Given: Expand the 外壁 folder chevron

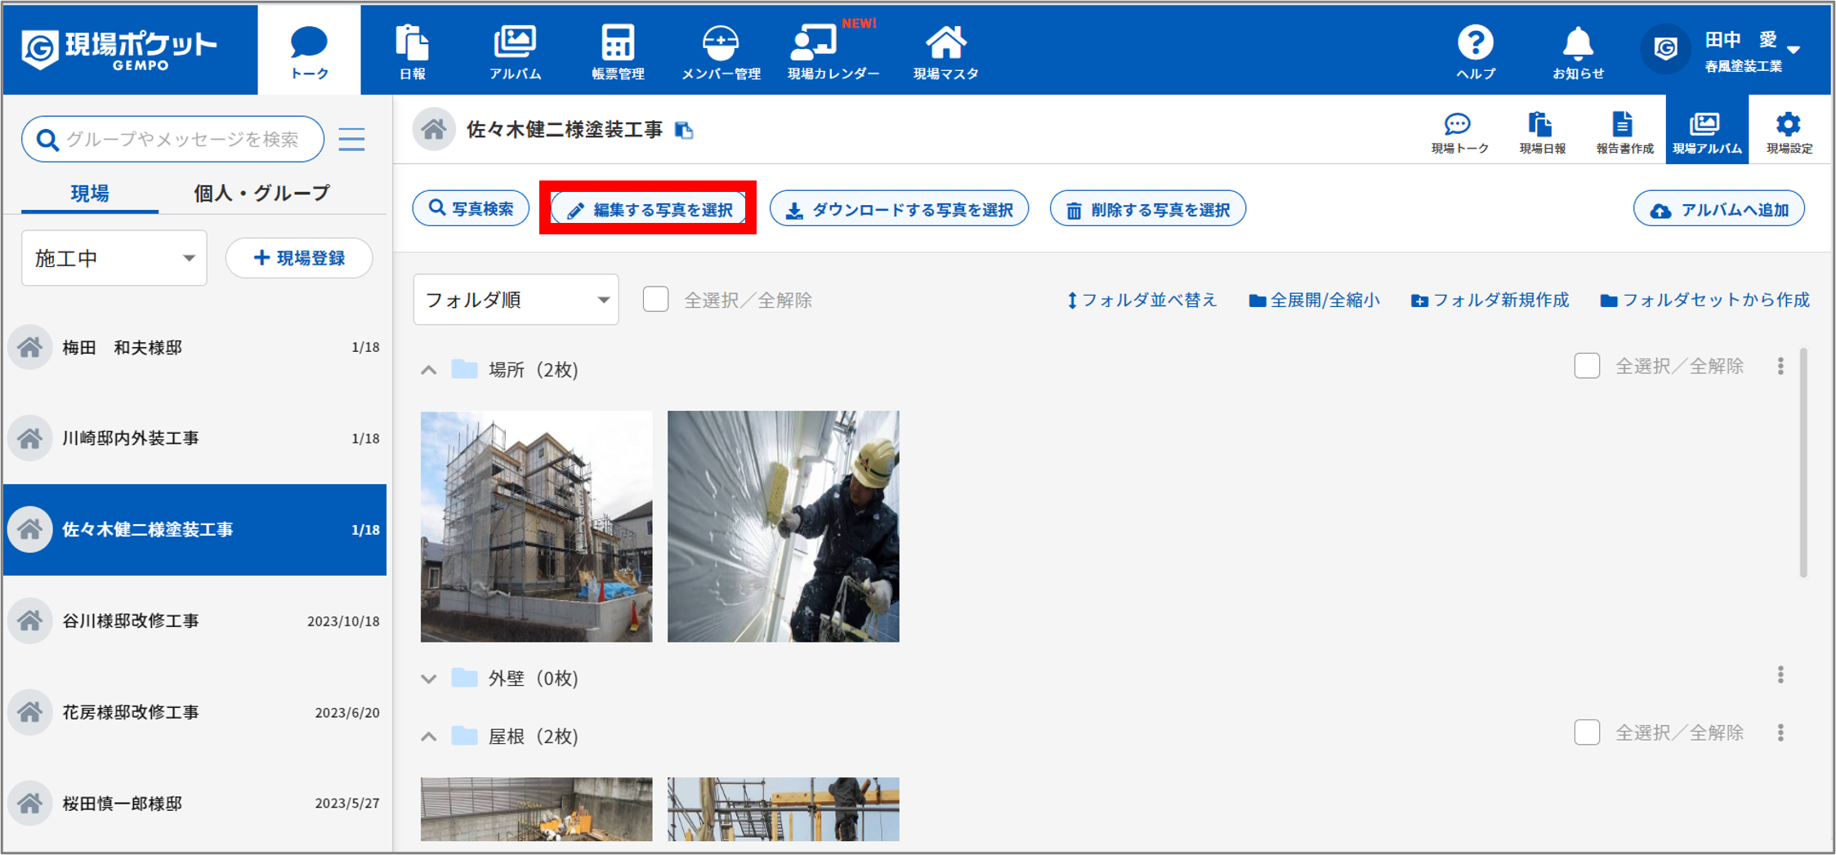Looking at the screenshot, I should coord(429,679).
